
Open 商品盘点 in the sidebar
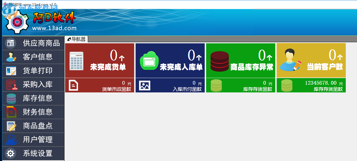click(x=33, y=126)
